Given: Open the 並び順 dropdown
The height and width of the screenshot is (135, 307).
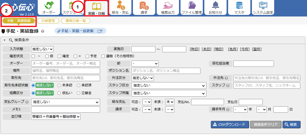Looking at the screenshot, I should tap(56, 117).
